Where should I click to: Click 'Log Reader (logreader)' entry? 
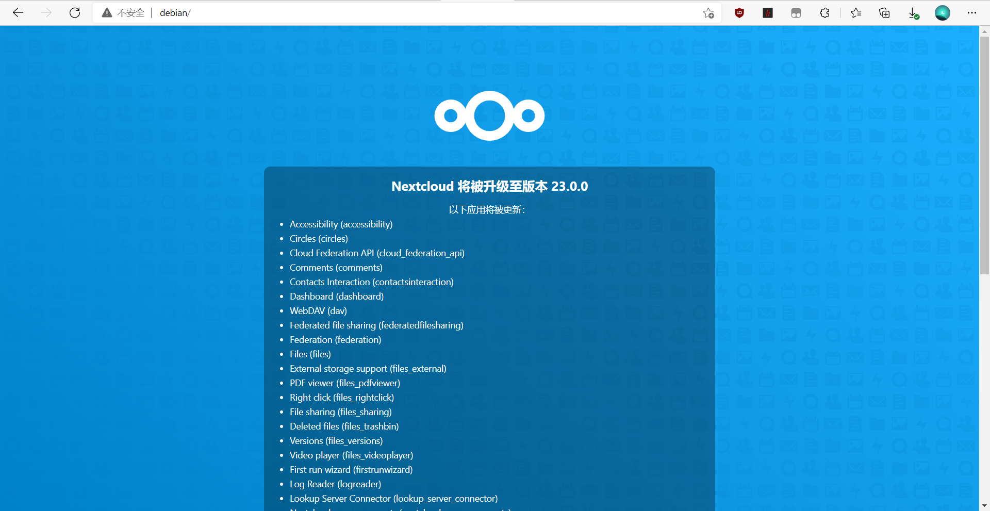pyautogui.click(x=336, y=484)
